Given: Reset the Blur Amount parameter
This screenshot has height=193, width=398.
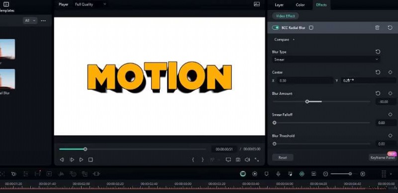Looking at the screenshot, I should (378, 93).
